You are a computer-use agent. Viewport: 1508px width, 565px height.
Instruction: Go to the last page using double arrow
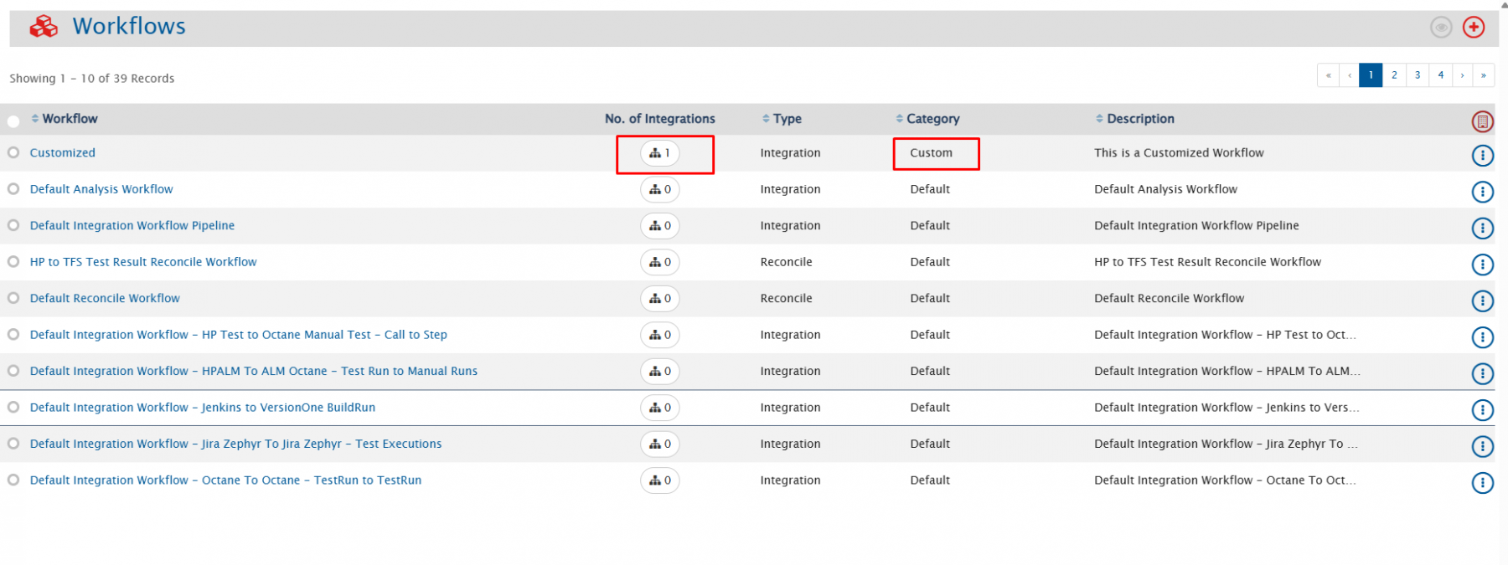click(x=1483, y=75)
